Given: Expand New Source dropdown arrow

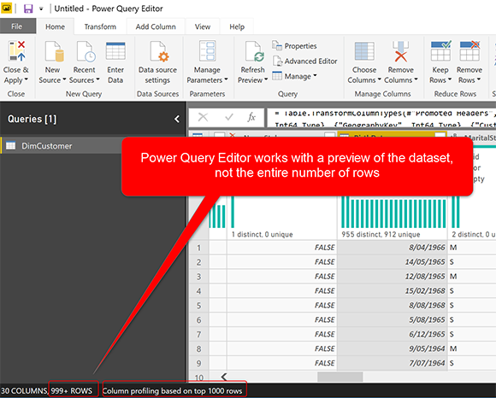Looking at the screenshot, I should tap(64, 79).
